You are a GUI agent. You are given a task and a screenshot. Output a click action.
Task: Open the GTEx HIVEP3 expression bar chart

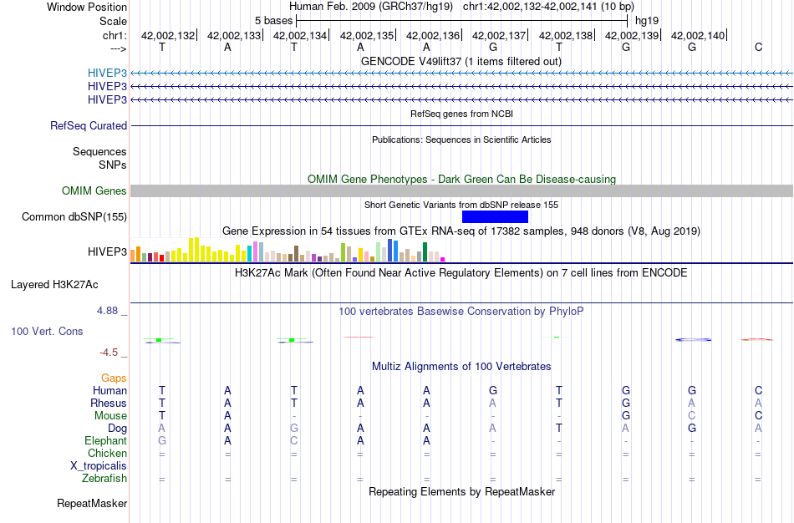tap(288, 250)
